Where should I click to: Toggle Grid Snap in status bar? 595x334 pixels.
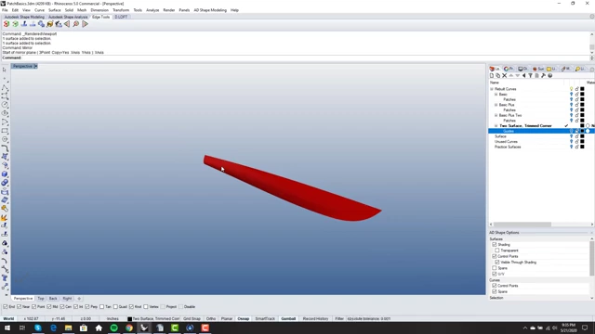(x=192, y=319)
